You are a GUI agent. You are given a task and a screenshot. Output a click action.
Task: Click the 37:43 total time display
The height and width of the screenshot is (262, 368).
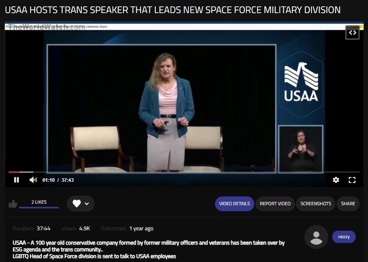point(68,180)
